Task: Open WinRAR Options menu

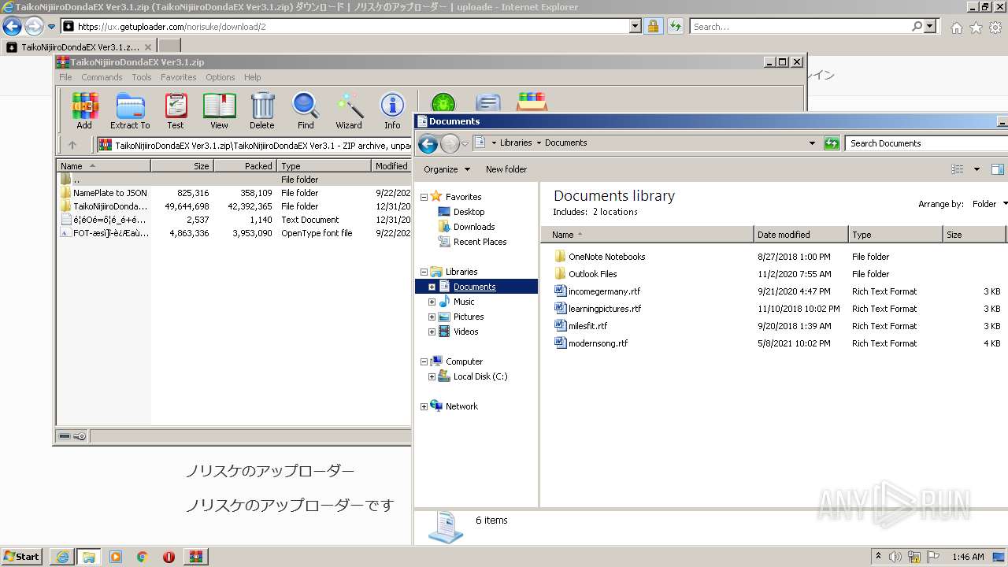Action: [x=220, y=77]
